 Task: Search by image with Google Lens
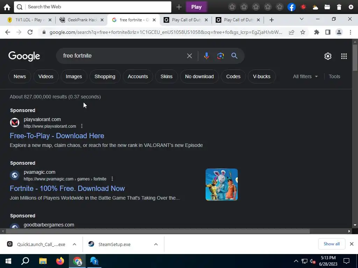pos(220,56)
